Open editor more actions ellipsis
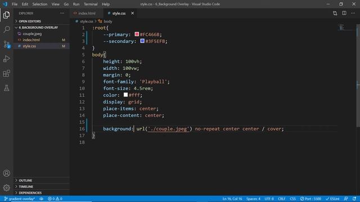 tap(353, 13)
